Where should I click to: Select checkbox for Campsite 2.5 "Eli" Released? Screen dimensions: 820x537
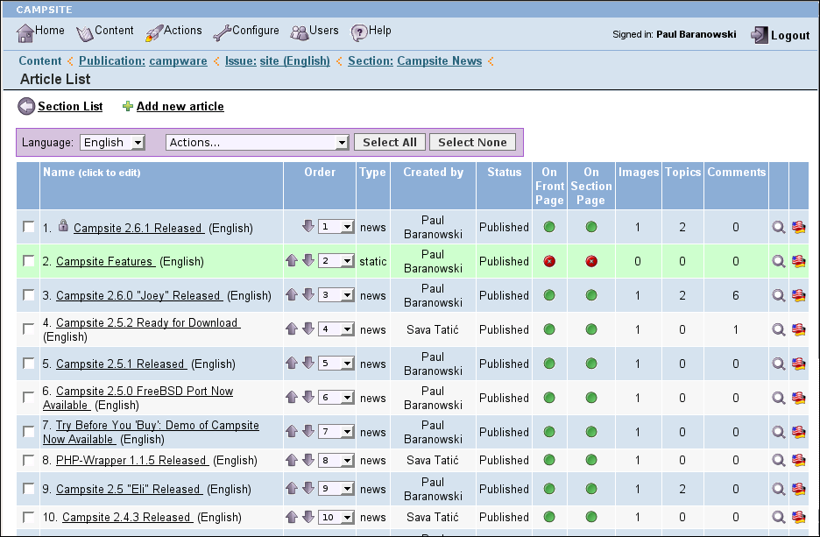[x=29, y=489]
